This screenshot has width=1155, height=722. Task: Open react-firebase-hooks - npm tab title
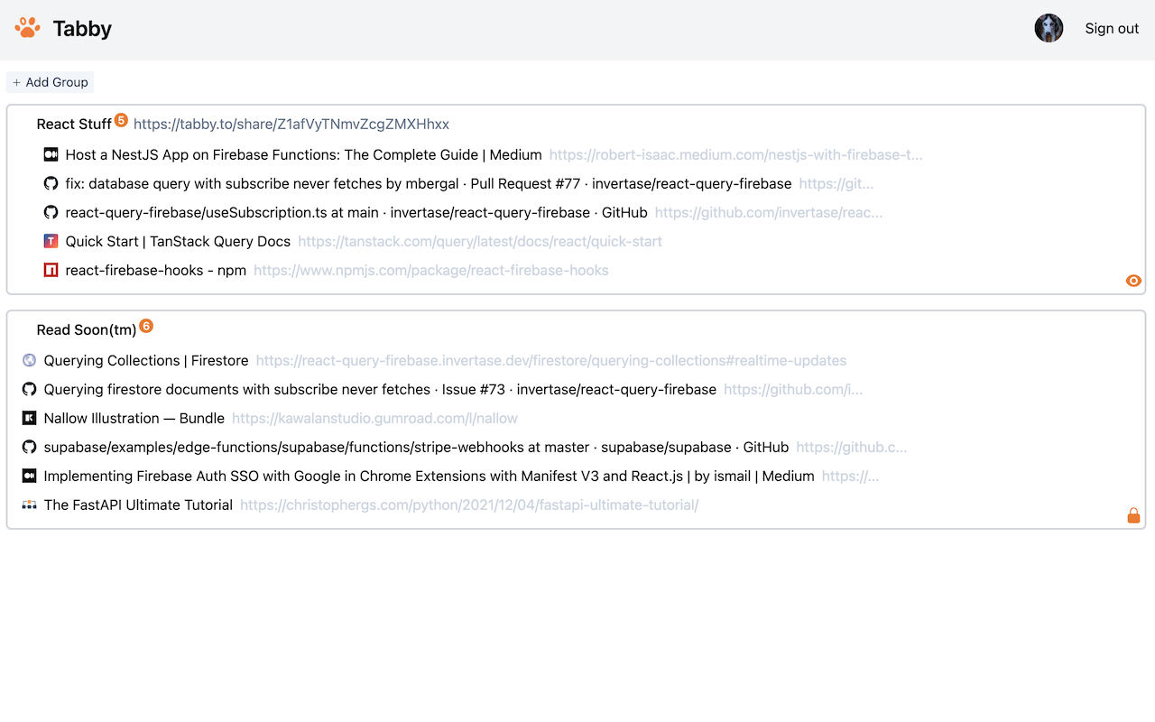coord(156,271)
